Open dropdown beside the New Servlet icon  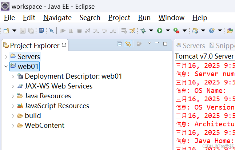(220, 31)
